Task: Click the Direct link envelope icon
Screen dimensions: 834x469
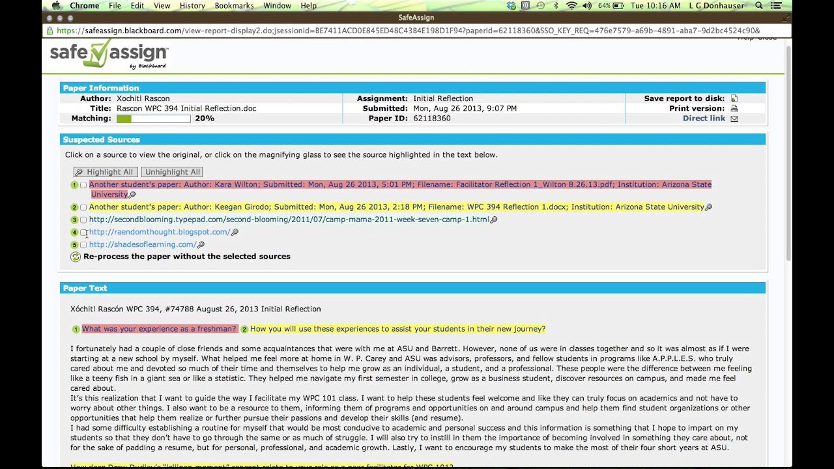Action: pyautogui.click(x=734, y=119)
